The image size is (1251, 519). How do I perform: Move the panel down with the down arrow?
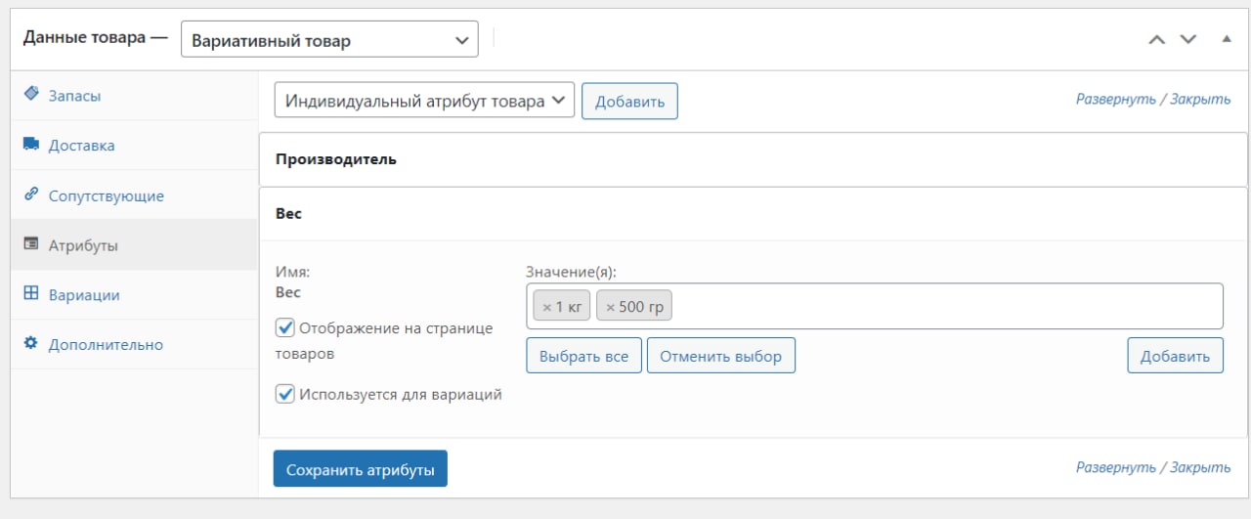(x=1188, y=40)
